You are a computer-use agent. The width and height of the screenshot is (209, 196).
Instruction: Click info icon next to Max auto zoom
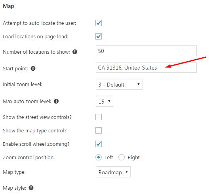tap(56, 101)
